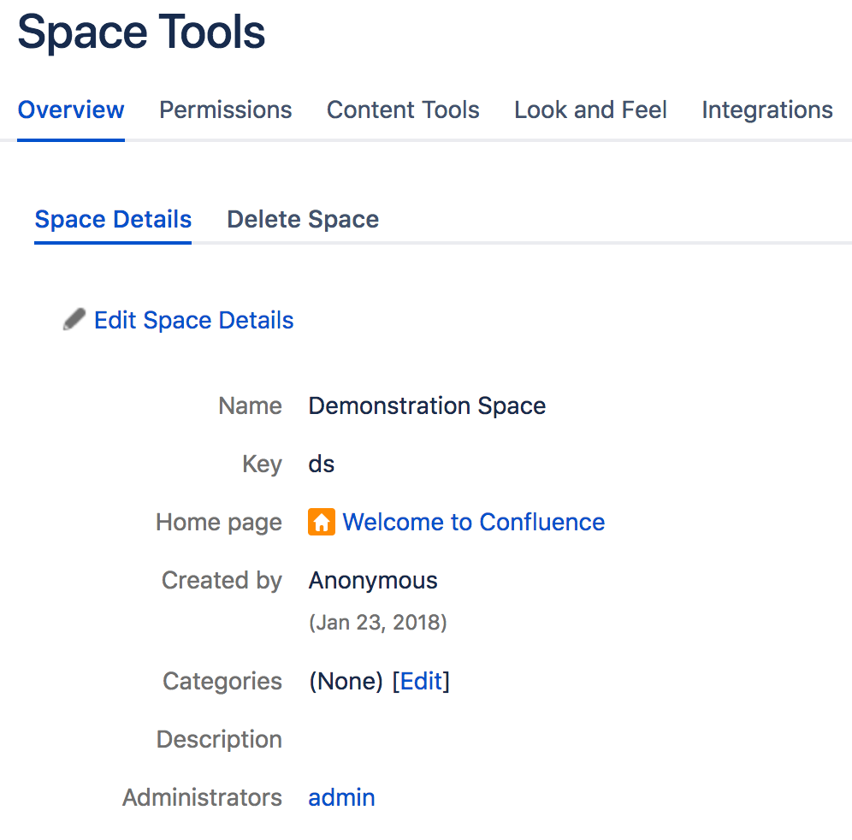The image size is (852, 840).
Task: Open the Welcome to Confluence home page link
Action: pyautogui.click(x=473, y=522)
